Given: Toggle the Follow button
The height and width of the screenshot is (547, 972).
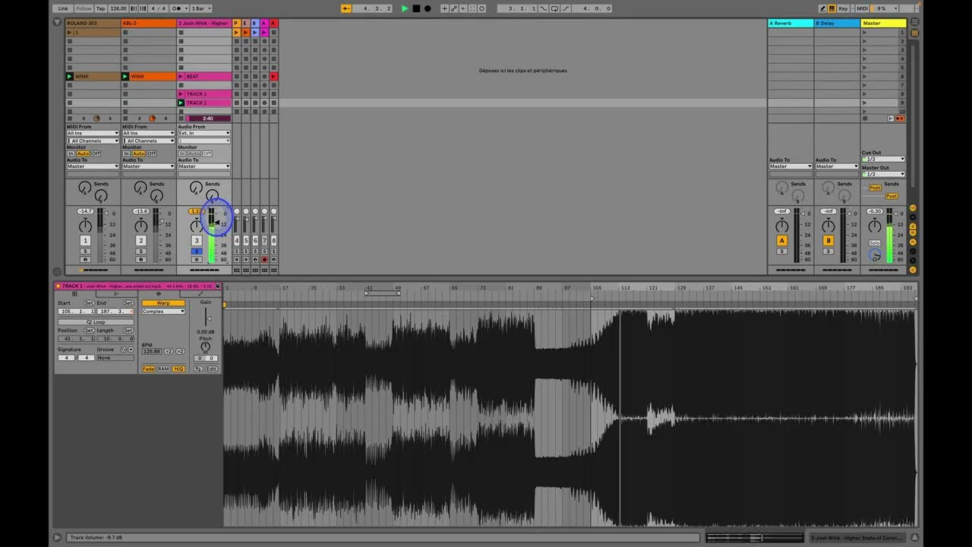Looking at the screenshot, I should pos(84,8).
